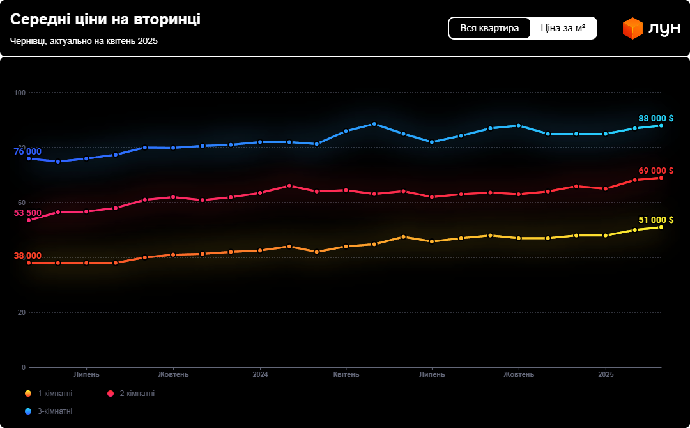Toggle the 3-кімнатні legend series

[x=54, y=411]
